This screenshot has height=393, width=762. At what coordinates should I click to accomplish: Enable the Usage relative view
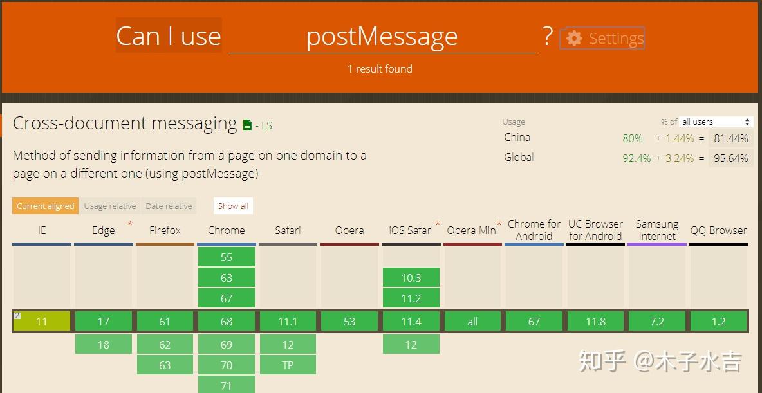tap(109, 206)
